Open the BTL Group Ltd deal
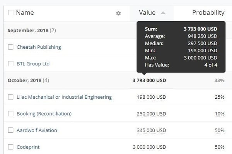The height and width of the screenshot is (154, 232). pyautogui.click(x=33, y=64)
